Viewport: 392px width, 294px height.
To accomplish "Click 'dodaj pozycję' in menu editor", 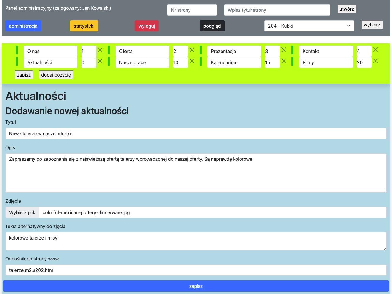I will tap(56, 75).
